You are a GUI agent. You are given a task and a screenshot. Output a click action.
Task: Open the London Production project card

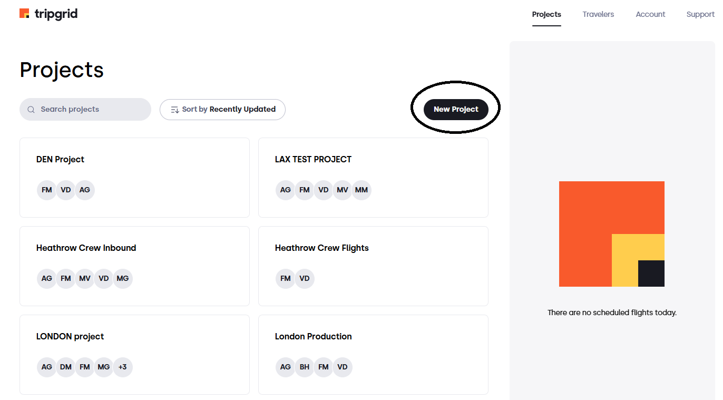373,355
